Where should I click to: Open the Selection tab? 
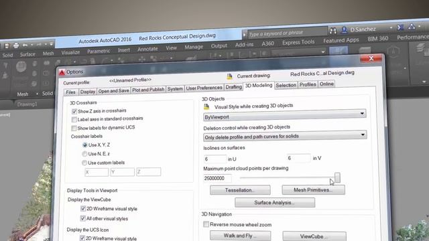coord(286,85)
